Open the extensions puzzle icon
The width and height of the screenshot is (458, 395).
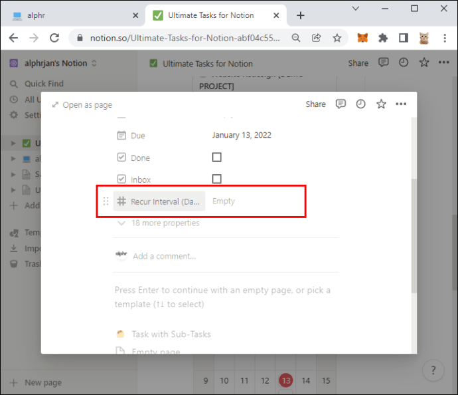(383, 38)
